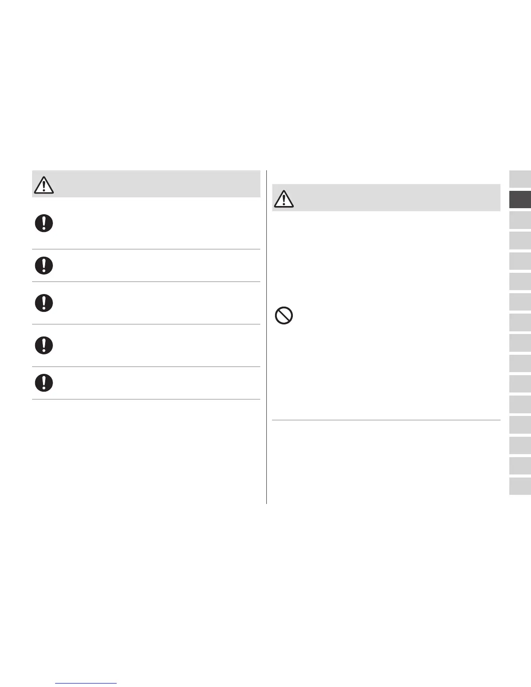Select the bottommost gray side tab
This screenshot has width=531, height=687.
(x=520, y=486)
